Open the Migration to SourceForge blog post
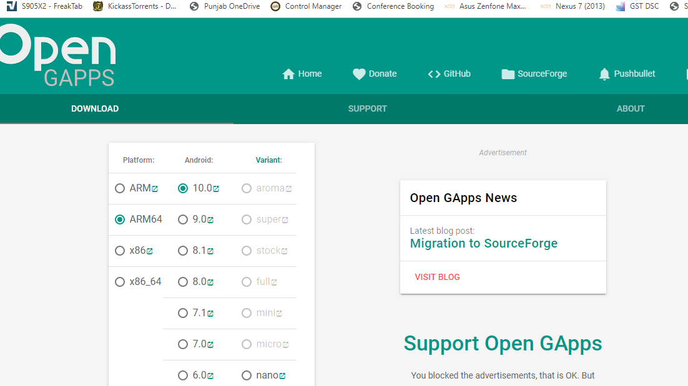 [483, 244]
